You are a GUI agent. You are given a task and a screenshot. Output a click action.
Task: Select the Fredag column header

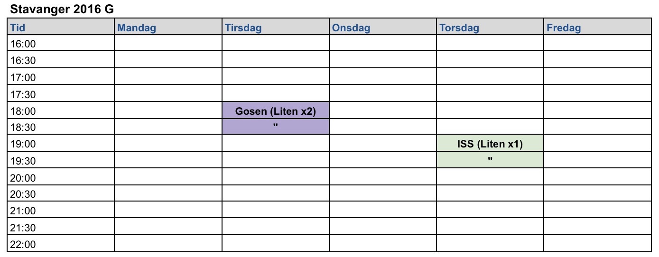coord(597,28)
